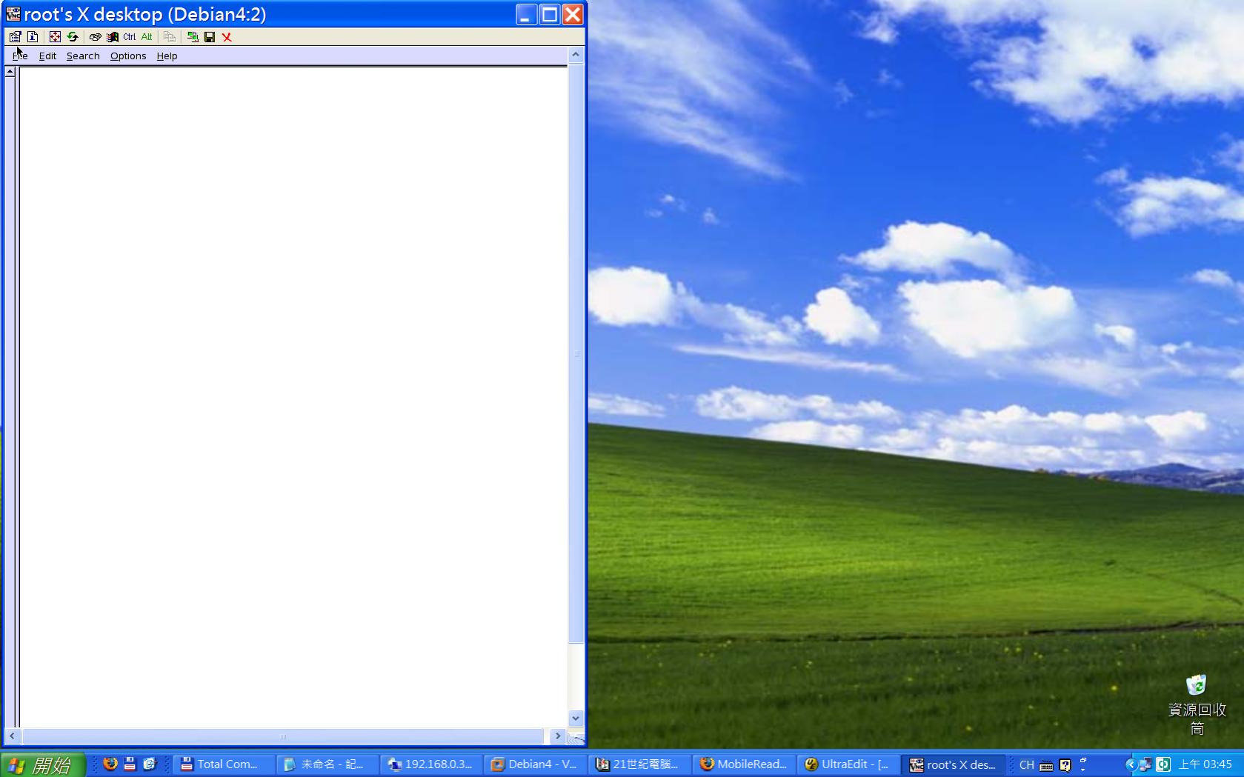1244x777 pixels.
Task: Click inside the blank remote editor area
Action: pyautogui.click(x=293, y=396)
